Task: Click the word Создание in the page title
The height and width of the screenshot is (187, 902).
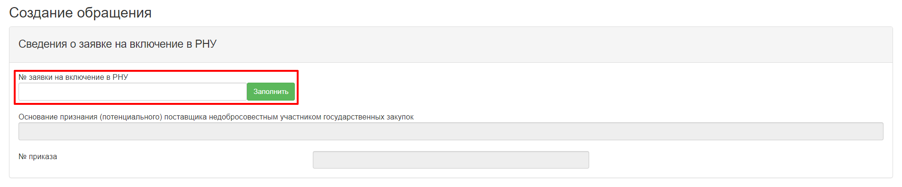Action: tap(42, 13)
